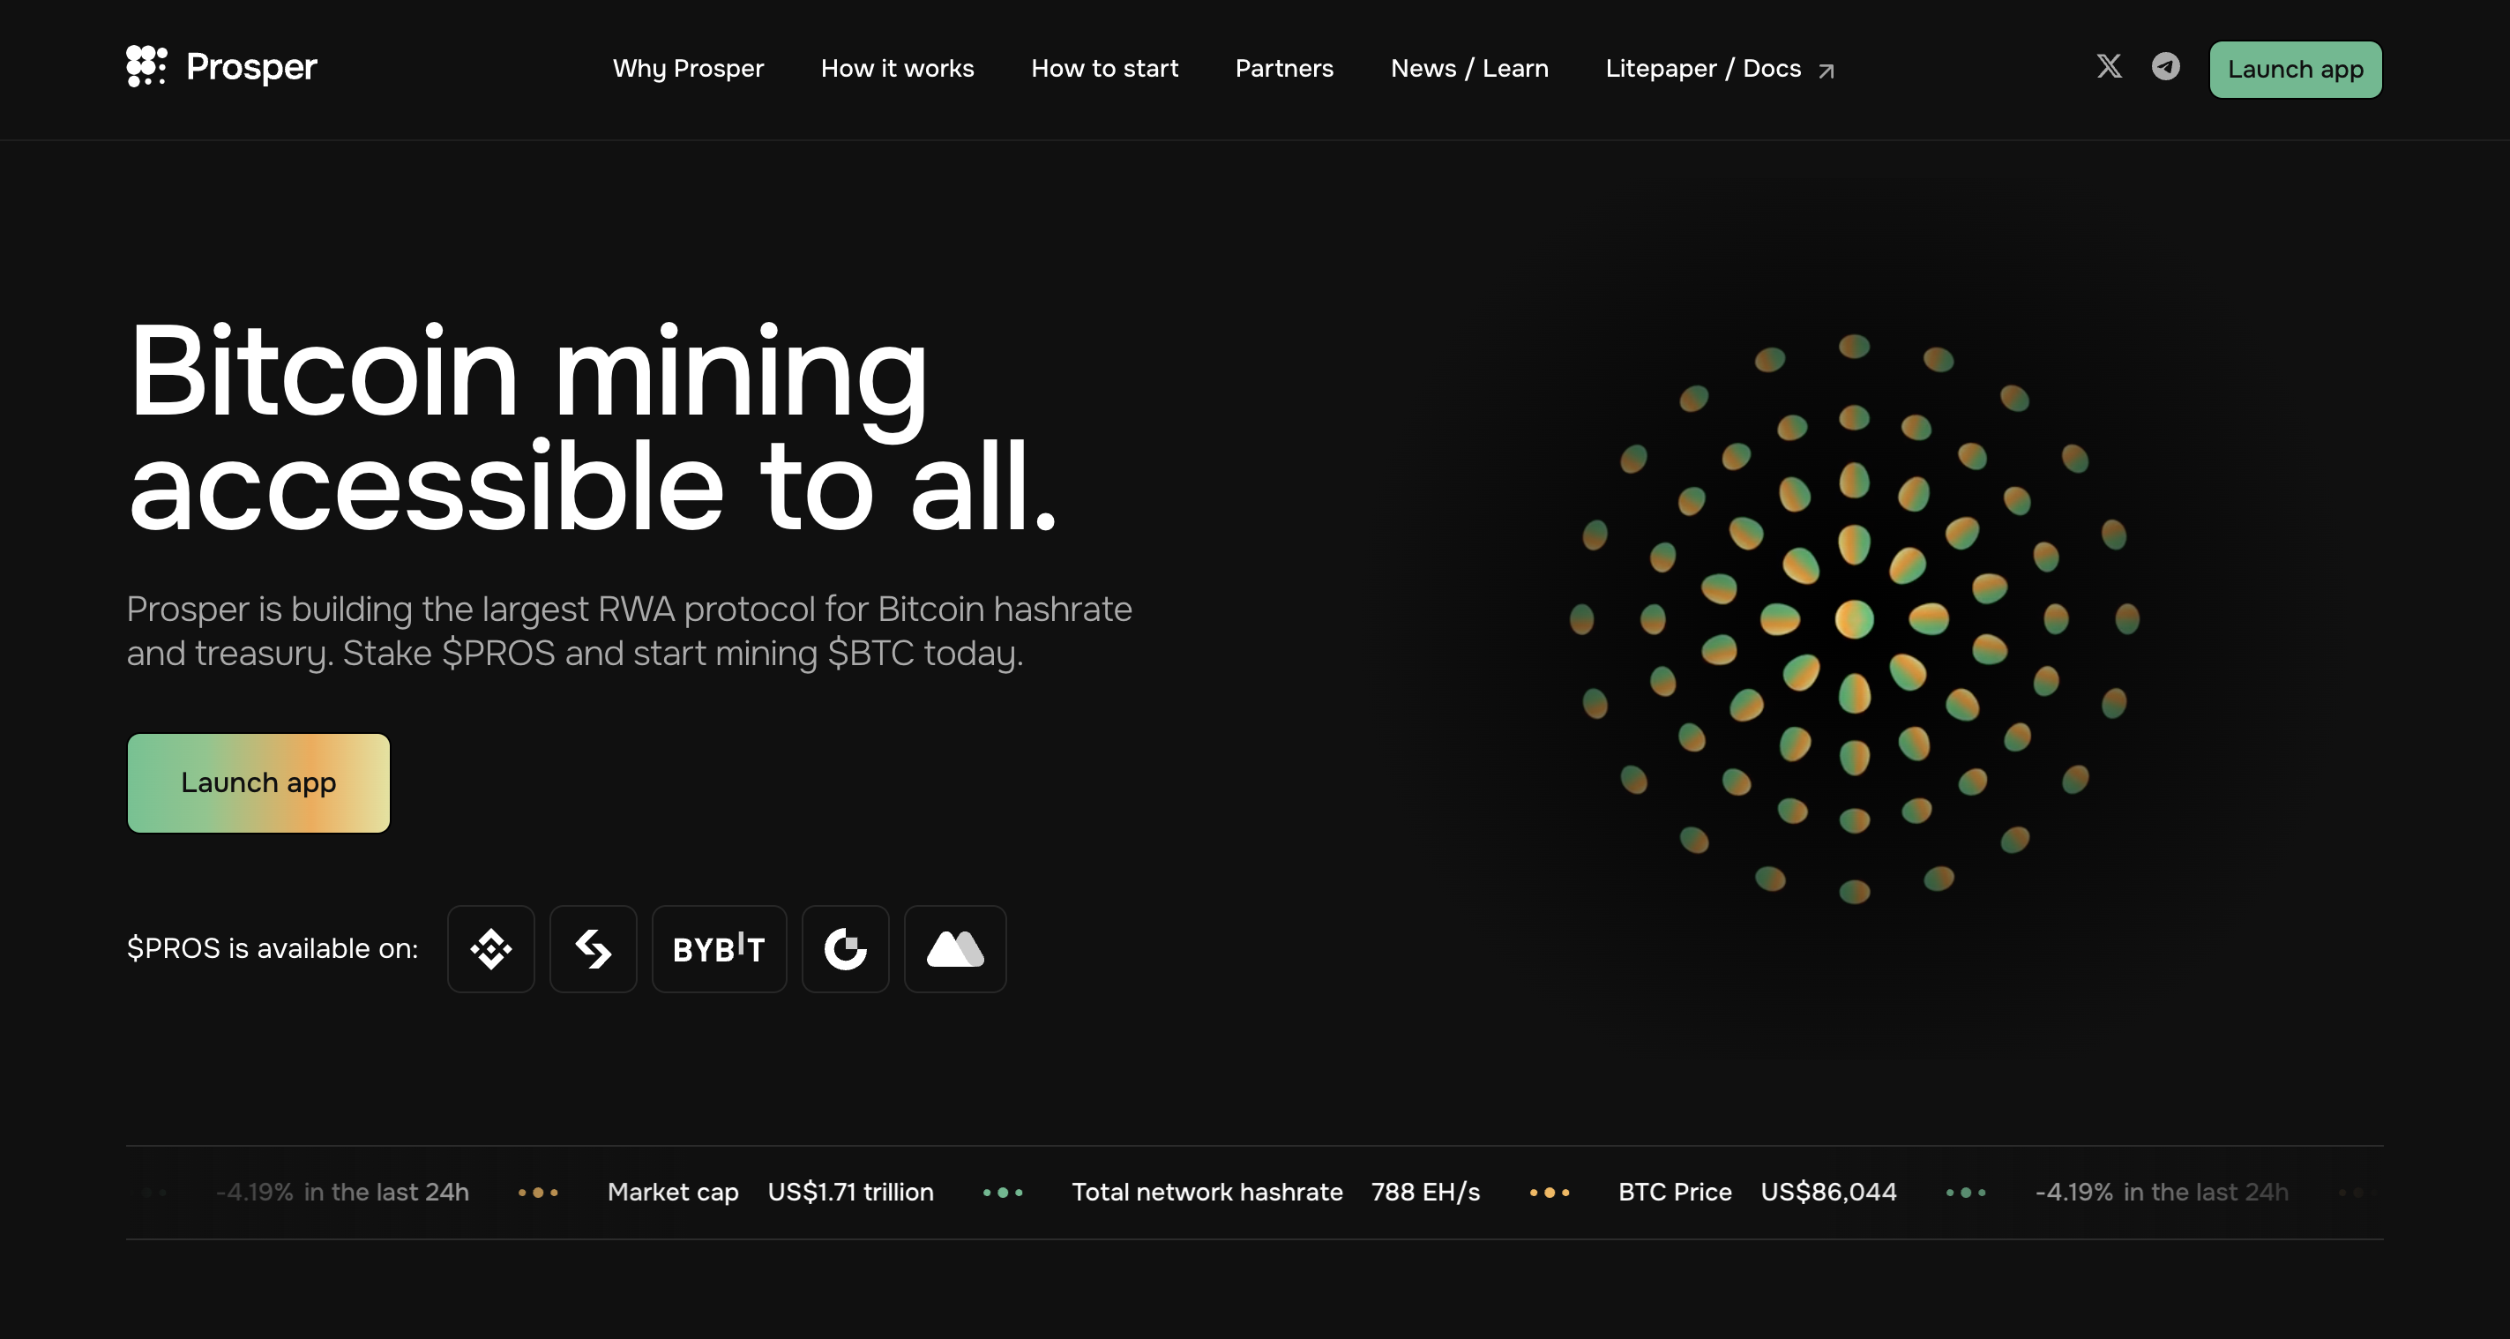The width and height of the screenshot is (2510, 1339).
Task: Select How to start in navigation
Action: tap(1105, 68)
